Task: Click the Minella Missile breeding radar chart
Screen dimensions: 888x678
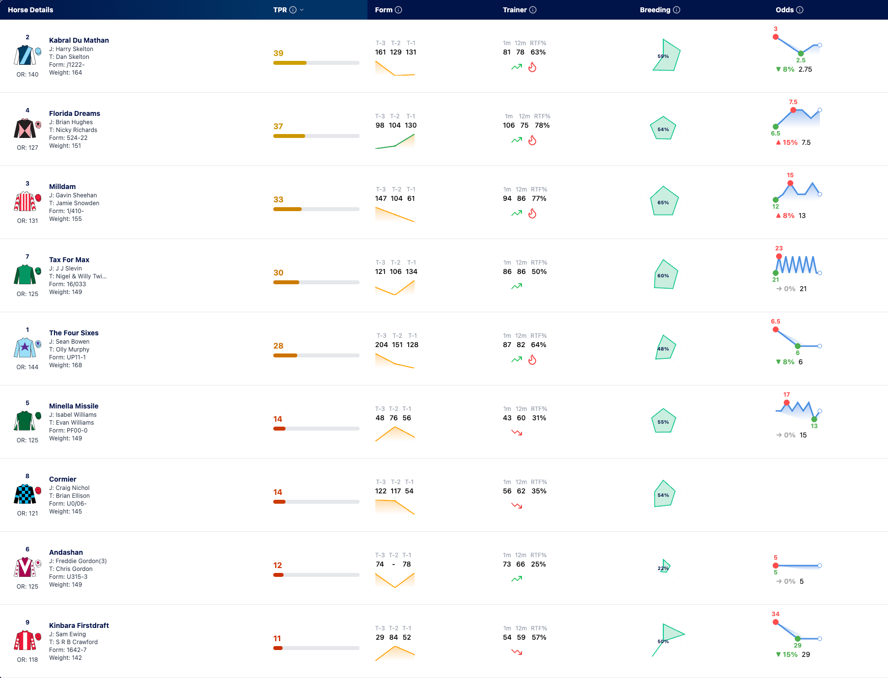Action: 663,421
